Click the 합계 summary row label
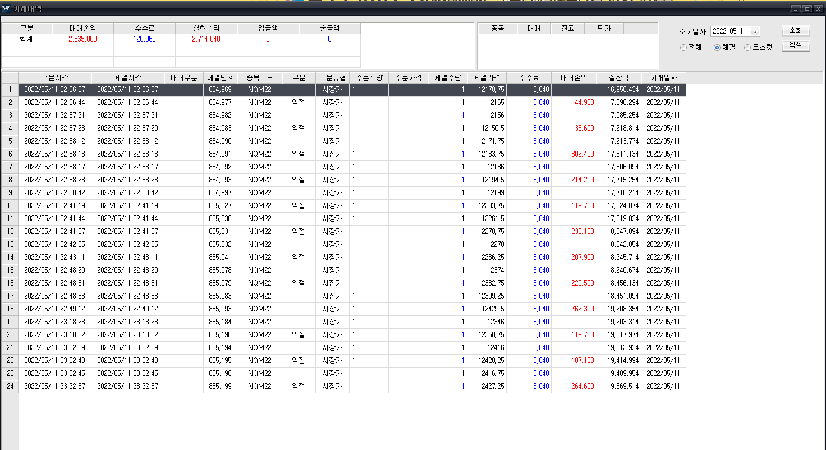Viewport: 826px width, 450px height. pyautogui.click(x=26, y=39)
